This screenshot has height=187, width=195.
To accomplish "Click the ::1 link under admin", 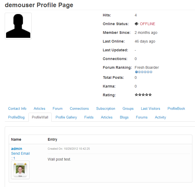I will click(13, 158).
